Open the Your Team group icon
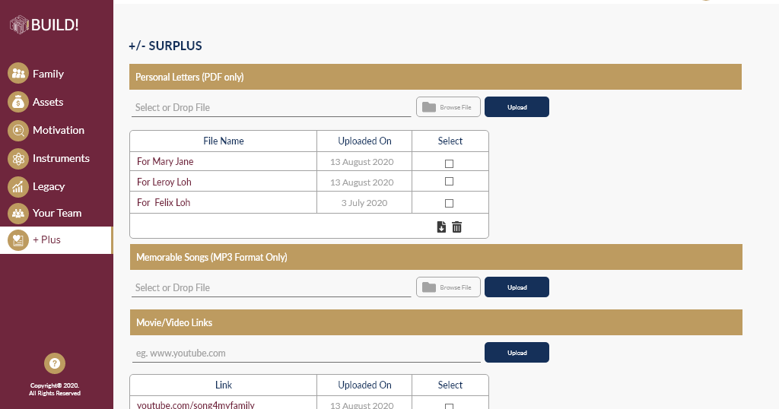Viewport: 779px width, 409px height. point(18,213)
